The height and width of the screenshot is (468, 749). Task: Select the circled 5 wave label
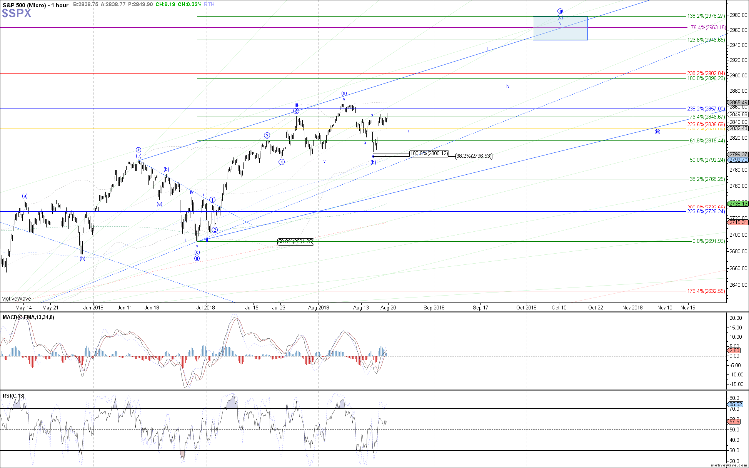click(x=296, y=111)
